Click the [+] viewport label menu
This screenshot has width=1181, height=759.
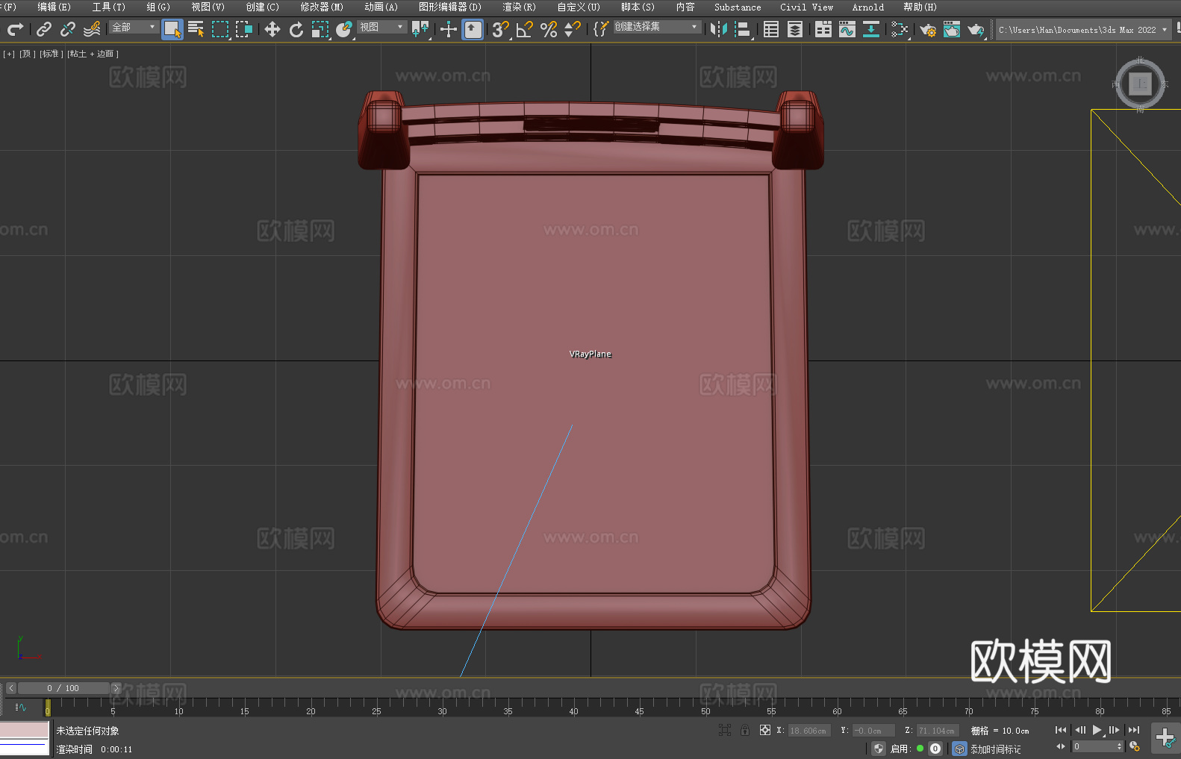pyautogui.click(x=9, y=54)
